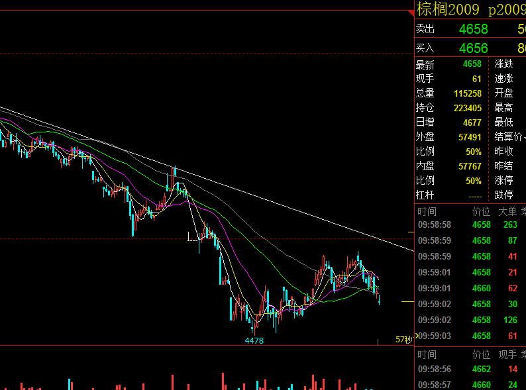Click the 4478 low price label

click(x=254, y=341)
